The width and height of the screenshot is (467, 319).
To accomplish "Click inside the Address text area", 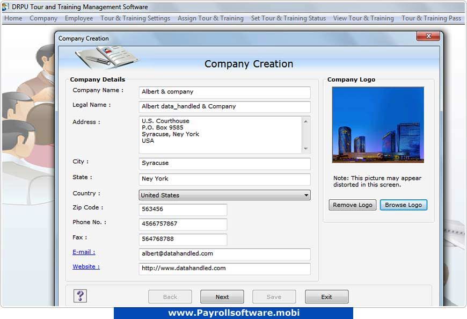I will click(x=221, y=135).
